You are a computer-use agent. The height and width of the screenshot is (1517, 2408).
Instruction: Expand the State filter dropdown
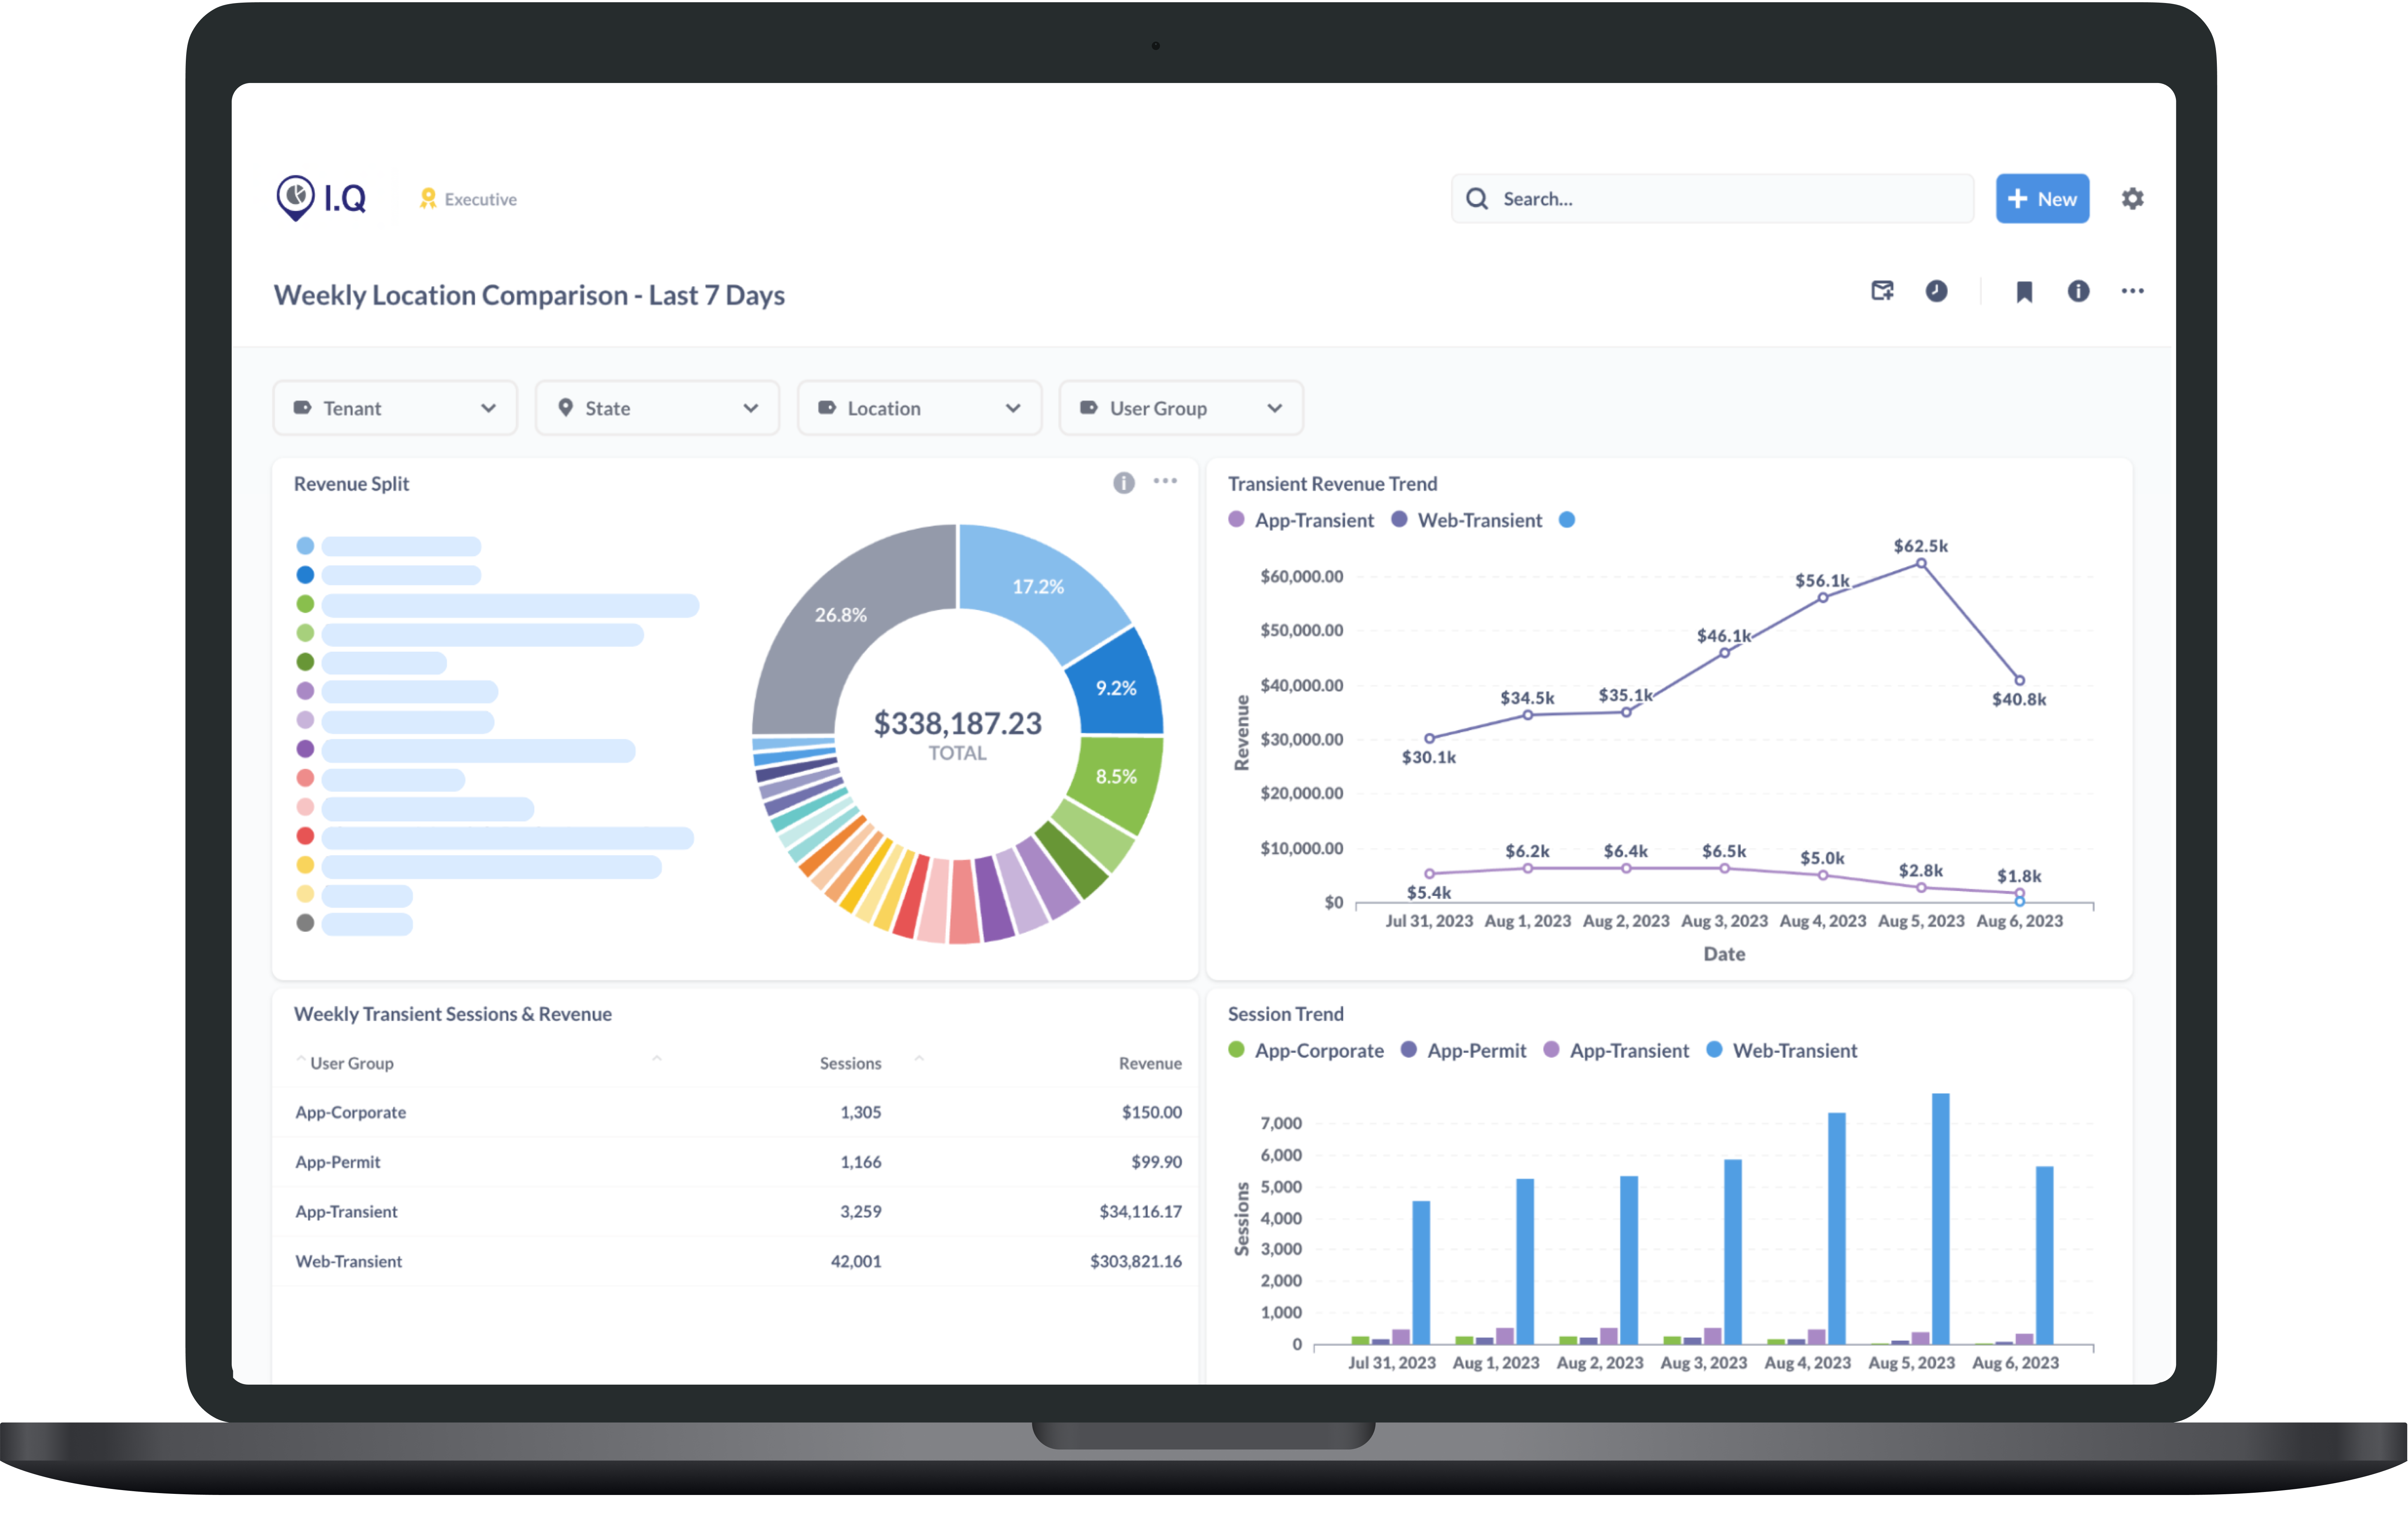pyautogui.click(x=657, y=408)
